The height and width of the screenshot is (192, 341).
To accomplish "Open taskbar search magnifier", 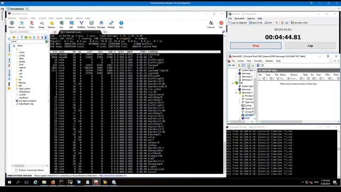I will [18, 182].
